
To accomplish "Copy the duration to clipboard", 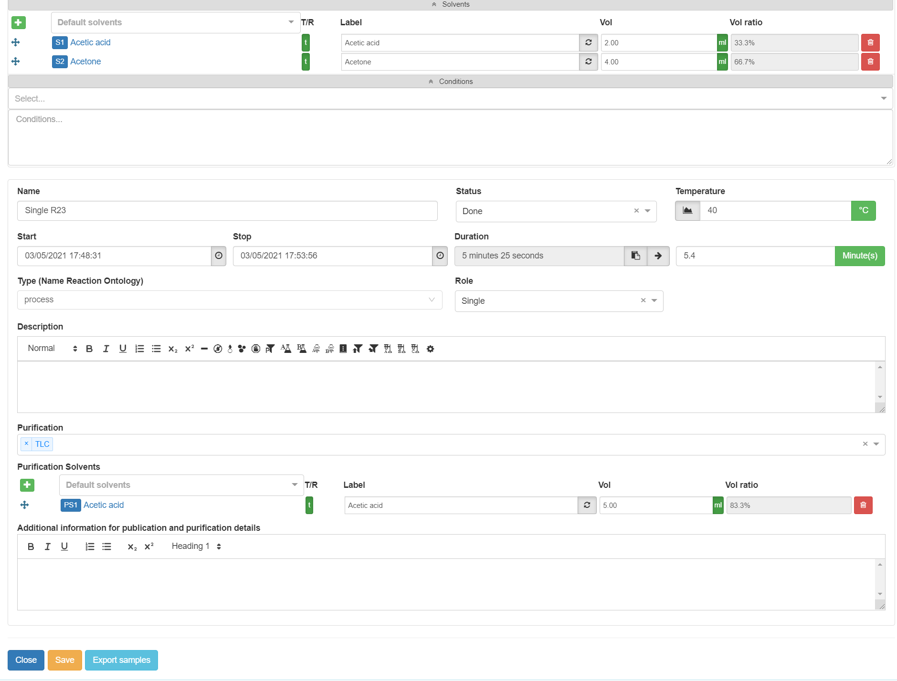I will pos(635,256).
